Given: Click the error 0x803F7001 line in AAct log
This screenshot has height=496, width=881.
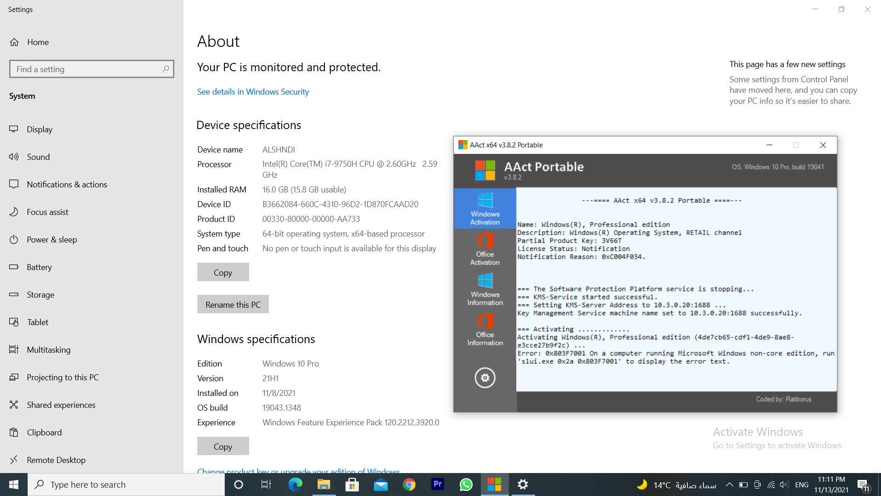Looking at the screenshot, I should 676,354.
